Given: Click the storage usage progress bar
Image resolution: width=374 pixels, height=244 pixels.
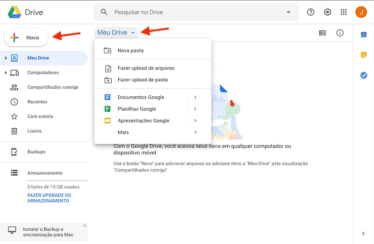Looking at the screenshot, I should 58,180.
